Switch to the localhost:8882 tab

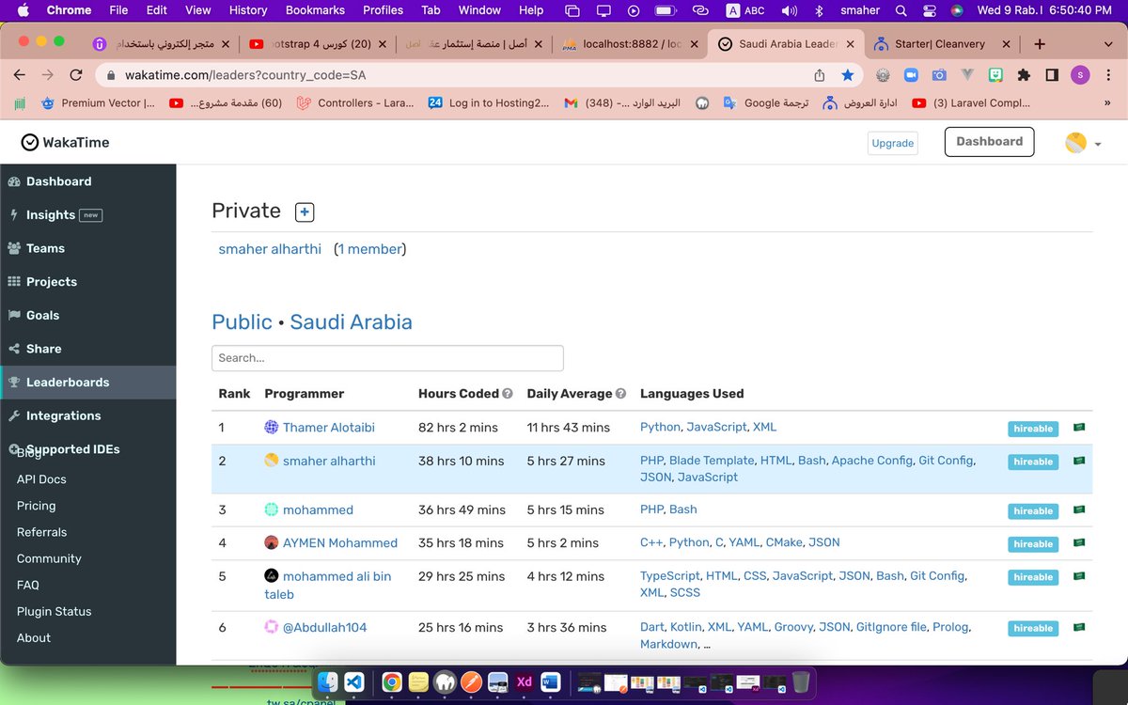[631, 44]
